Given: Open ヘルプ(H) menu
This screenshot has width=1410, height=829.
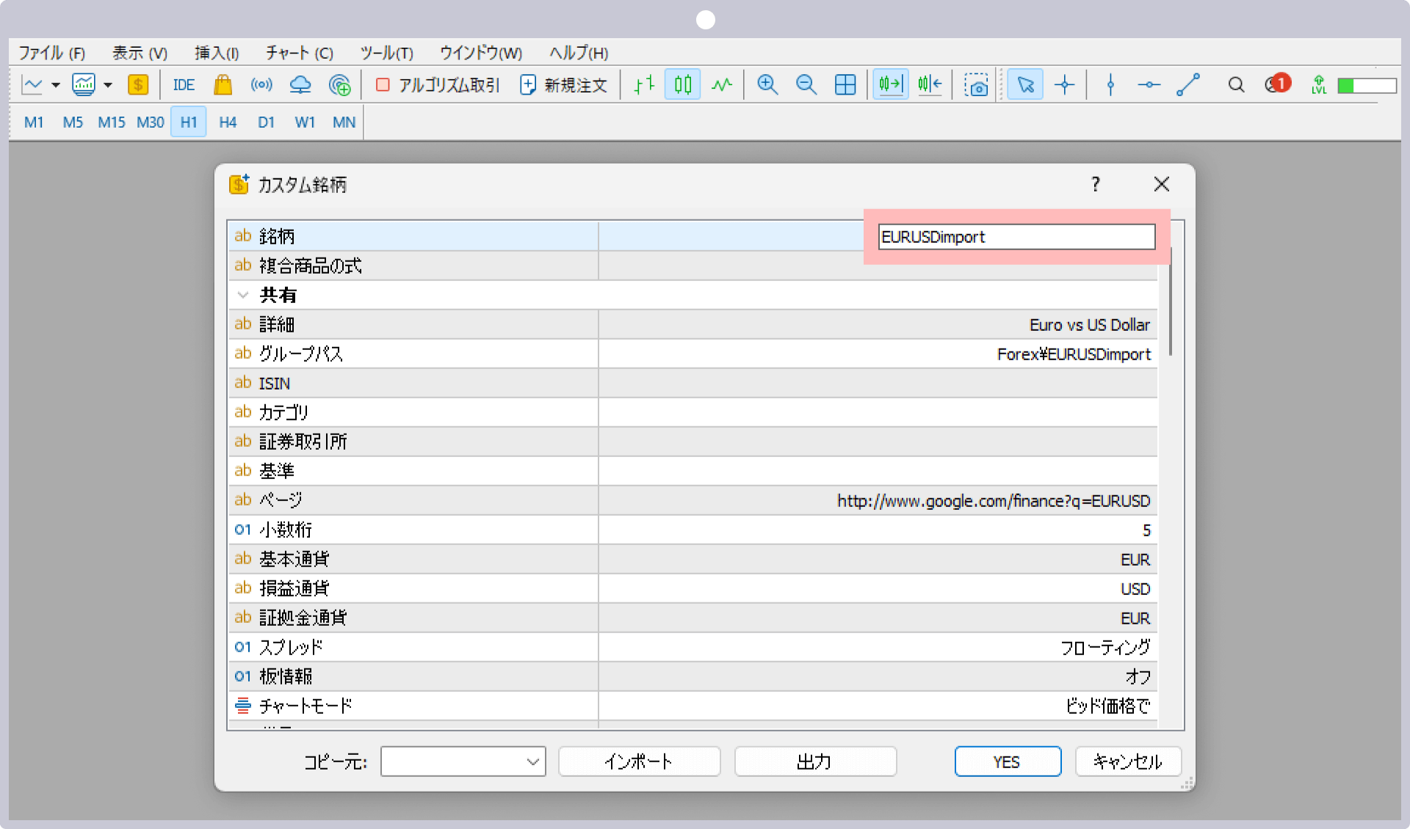Looking at the screenshot, I should coord(579,53).
